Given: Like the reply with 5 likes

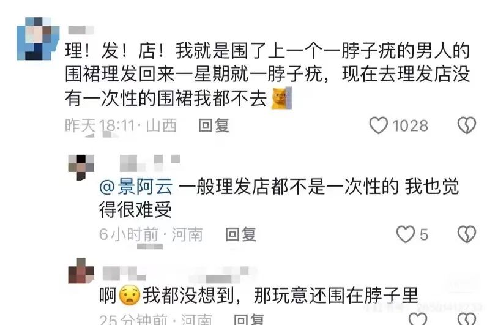Looking at the screenshot, I should [x=405, y=234].
